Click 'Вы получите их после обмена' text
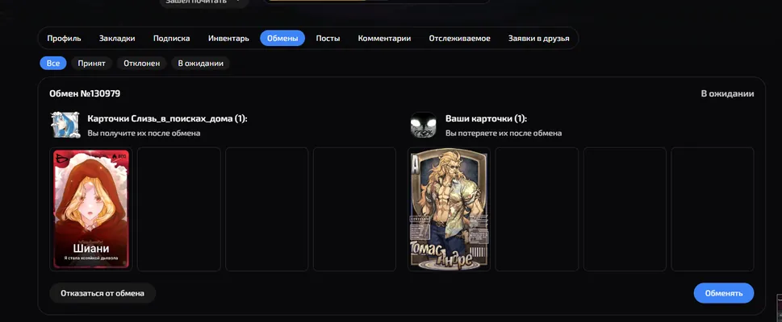The height and width of the screenshot is (322, 782). pyautogui.click(x=144, y=134)
